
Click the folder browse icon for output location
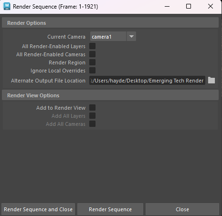tap(211, 80)
